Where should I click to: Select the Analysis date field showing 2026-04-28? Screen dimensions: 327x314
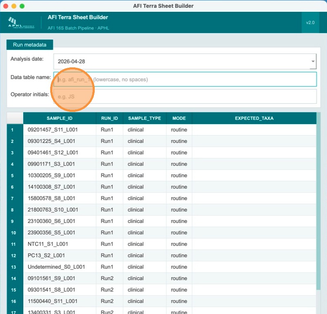pos(185,61)
